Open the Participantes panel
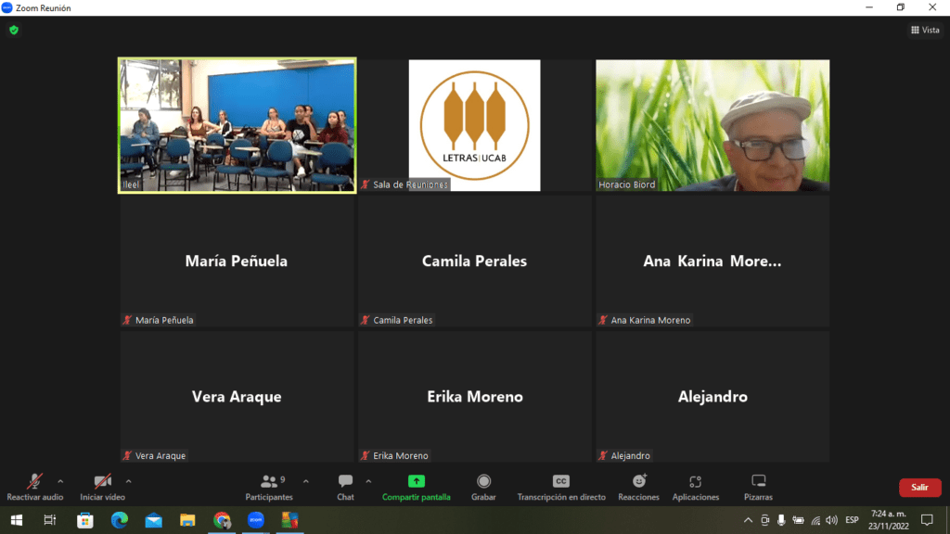The width and height of the screenshot is (950, 534). (x=269, y=482)
